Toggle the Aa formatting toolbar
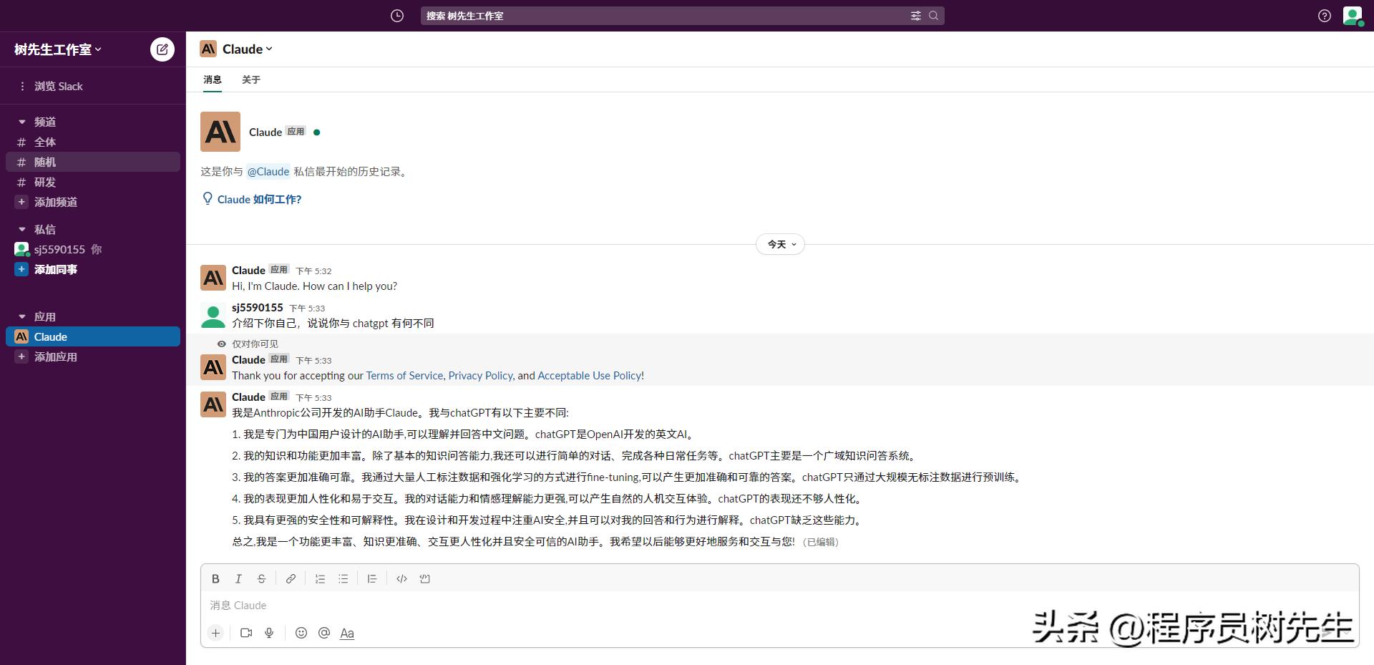Screen dimensions: 1374x665 [347, 633]
